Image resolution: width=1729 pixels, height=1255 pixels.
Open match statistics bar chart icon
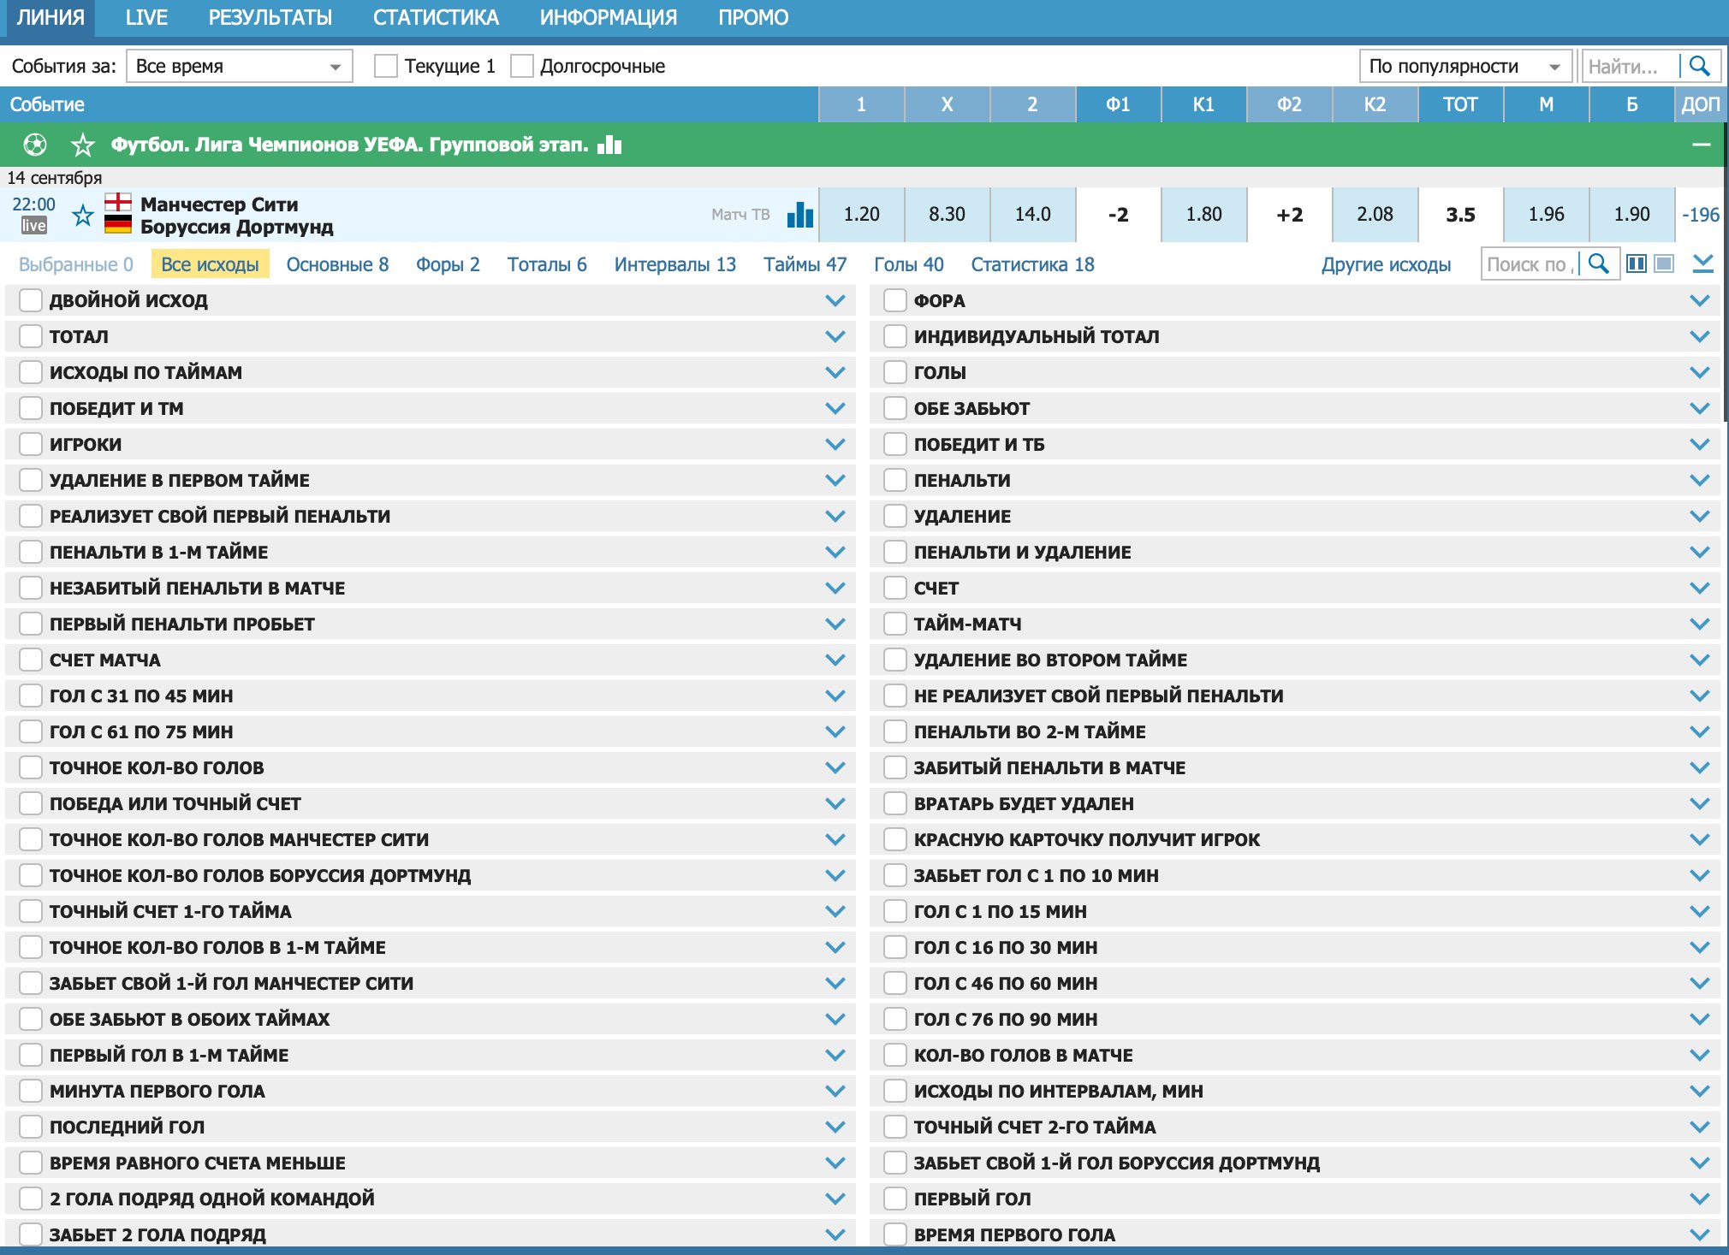click(x=799, y=215)
